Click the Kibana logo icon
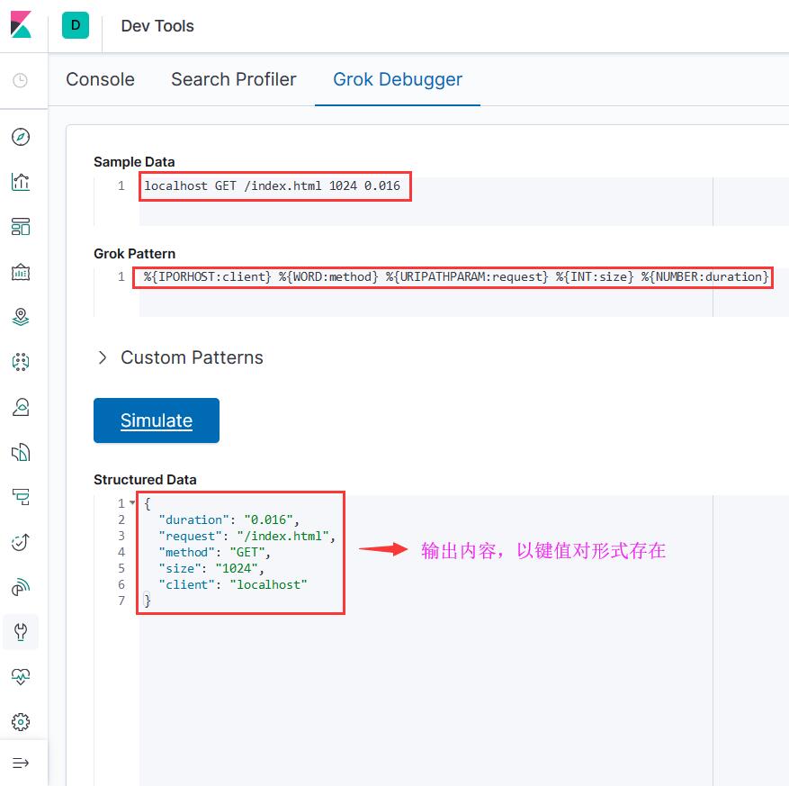Viewport: 789px width, 786px height. coord(21,24)
